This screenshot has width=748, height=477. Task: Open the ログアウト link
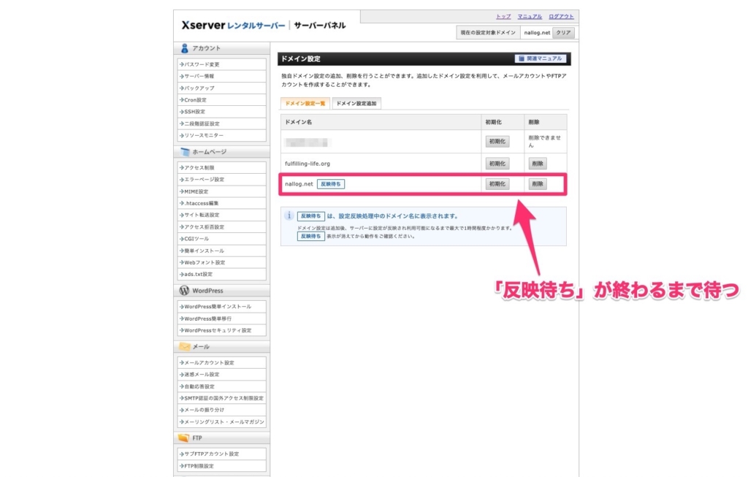click(x=561, y=16)
